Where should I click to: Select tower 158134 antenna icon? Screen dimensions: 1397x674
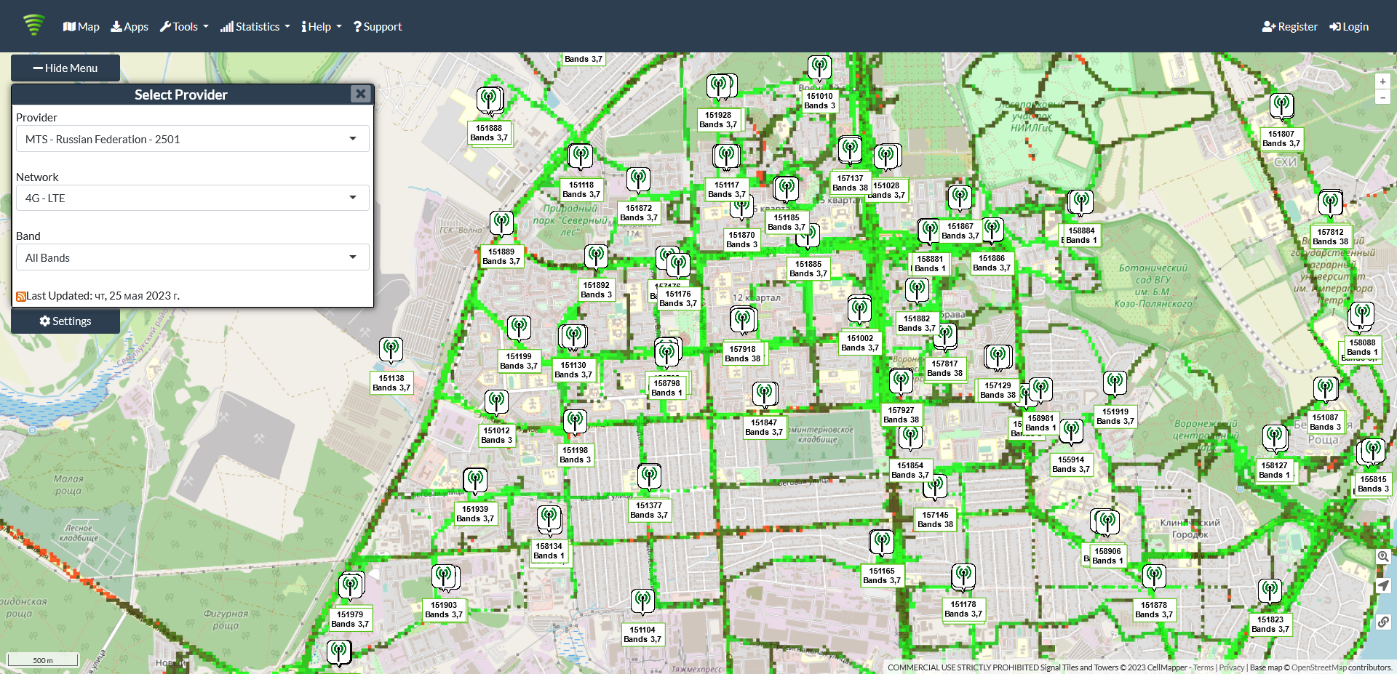(x=550, y=518)
